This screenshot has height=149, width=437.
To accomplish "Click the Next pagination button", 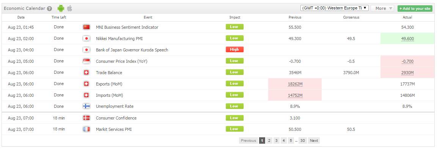I will coord(314,140).
